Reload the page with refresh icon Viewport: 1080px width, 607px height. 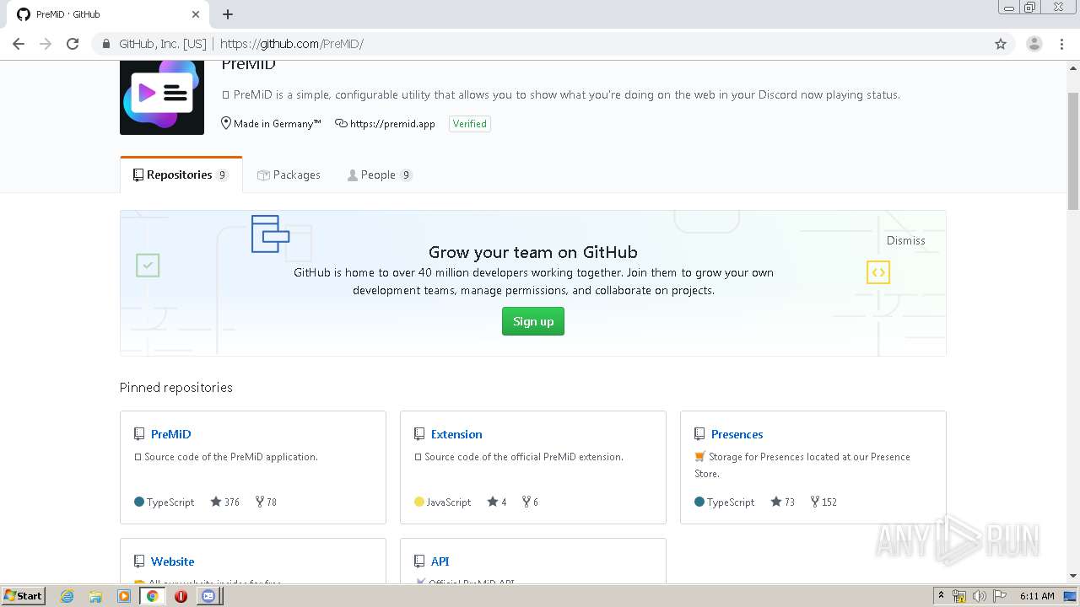click(x=73, y=44)
